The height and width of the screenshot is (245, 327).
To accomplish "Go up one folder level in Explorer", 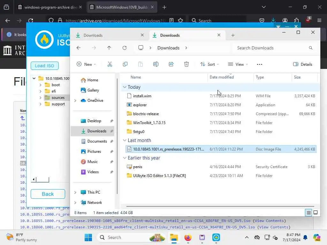I will [109, 48].
